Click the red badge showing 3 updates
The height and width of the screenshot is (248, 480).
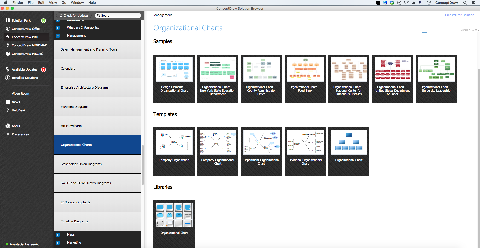pos(43,70)
